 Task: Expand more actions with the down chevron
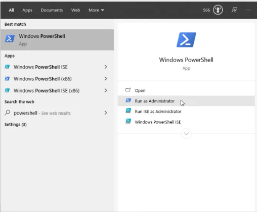pos(186,134)
